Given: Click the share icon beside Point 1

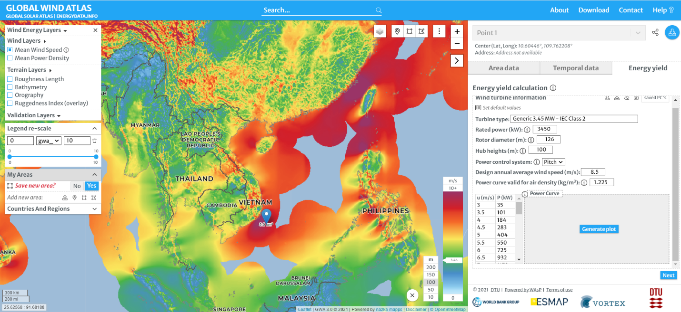Looking at the screenshot, I should 655,33.
